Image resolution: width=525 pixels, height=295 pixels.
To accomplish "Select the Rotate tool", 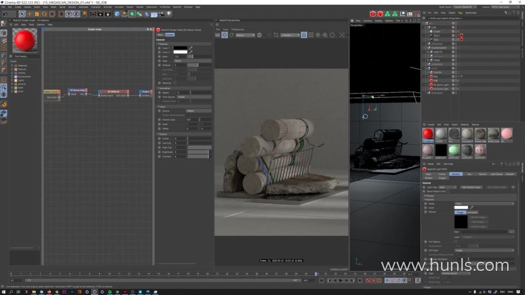I will 44,14.
